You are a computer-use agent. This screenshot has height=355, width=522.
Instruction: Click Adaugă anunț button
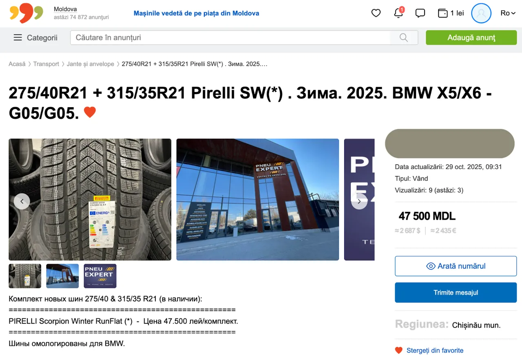pos(471,37)
